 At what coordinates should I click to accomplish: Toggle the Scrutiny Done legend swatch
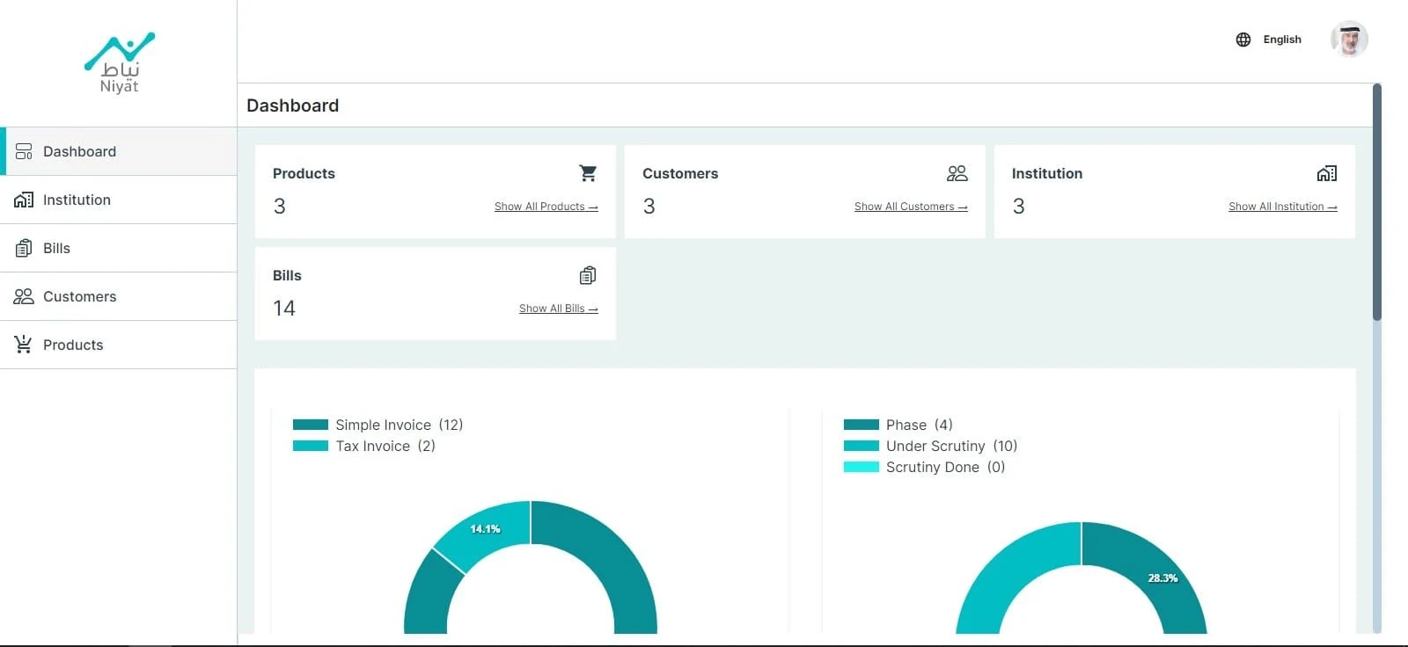[862, 467]
